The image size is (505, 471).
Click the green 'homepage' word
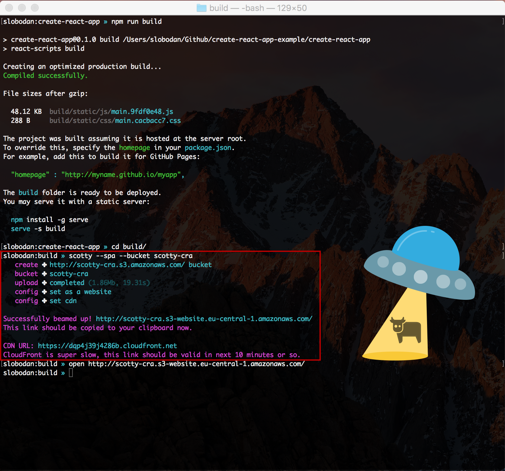point(135,148)
